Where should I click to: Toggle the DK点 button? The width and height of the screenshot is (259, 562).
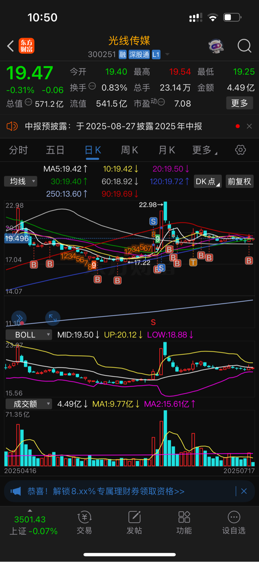pyautogui.click(x=208, y=181)
